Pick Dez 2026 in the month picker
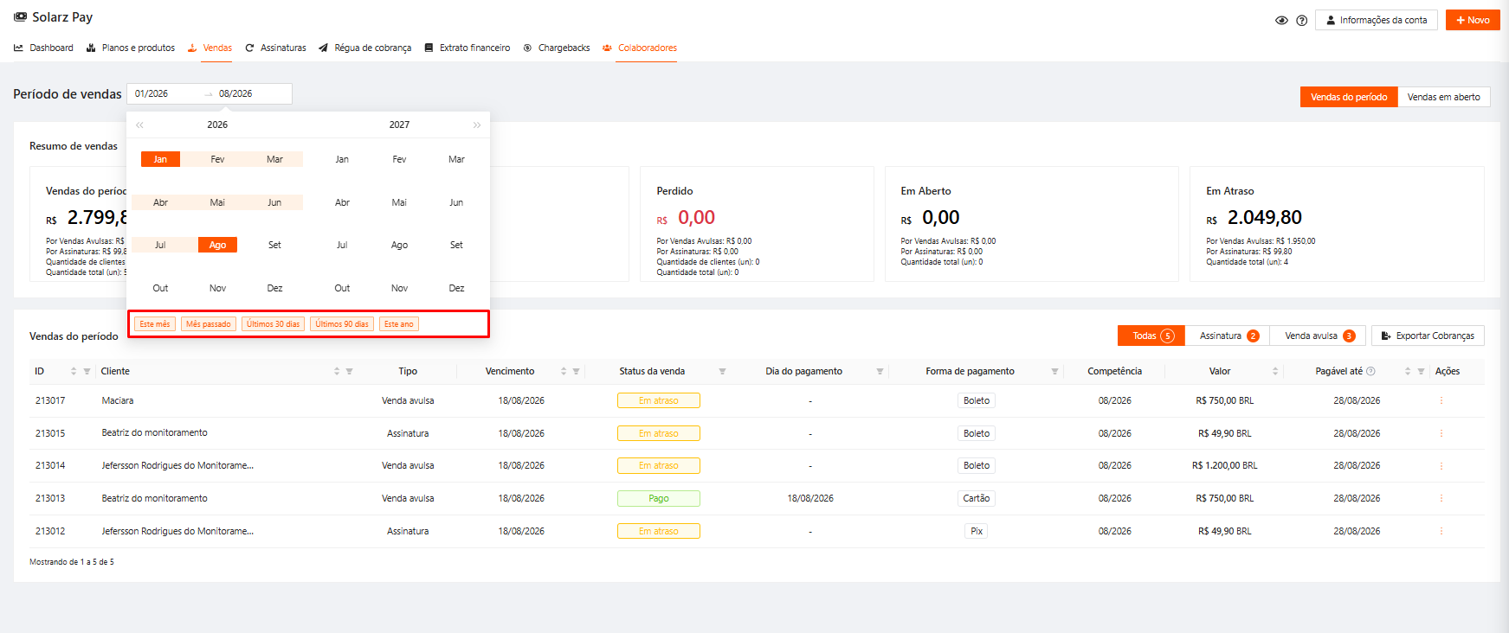Image resolution: width=1509 pixels, height=633 pixels. tap(274, 288)
